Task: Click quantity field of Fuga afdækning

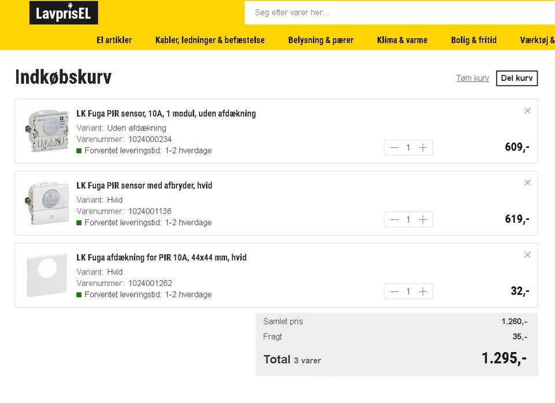Action: (x=408, y=292)
